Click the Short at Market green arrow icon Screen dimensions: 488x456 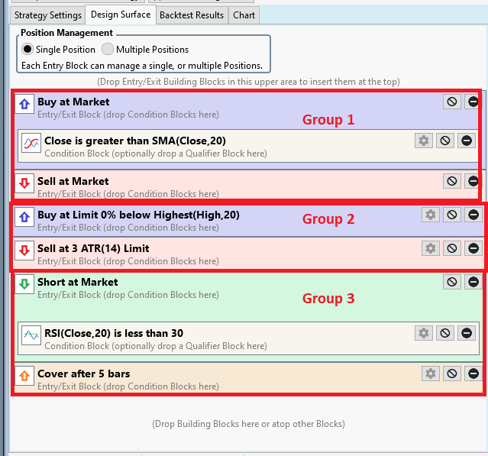pyautogui.click(x=24, y=284)
